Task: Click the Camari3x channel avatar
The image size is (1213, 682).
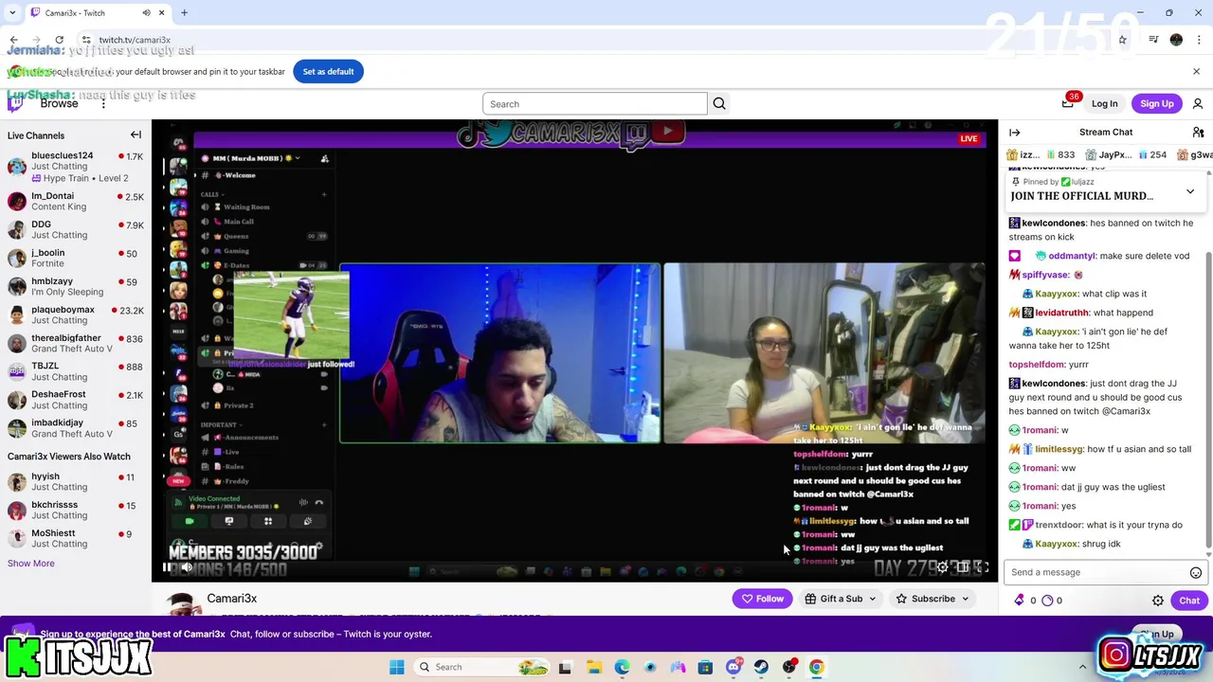Action: pos(183,604)
